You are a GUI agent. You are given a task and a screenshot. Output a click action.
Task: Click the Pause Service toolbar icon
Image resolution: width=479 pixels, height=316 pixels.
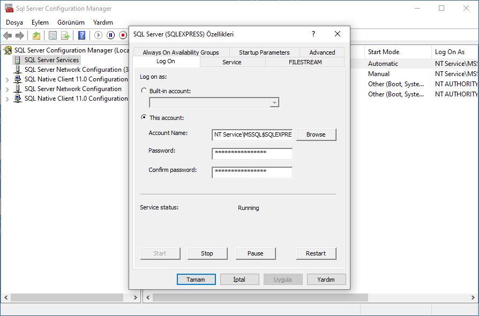110,35
